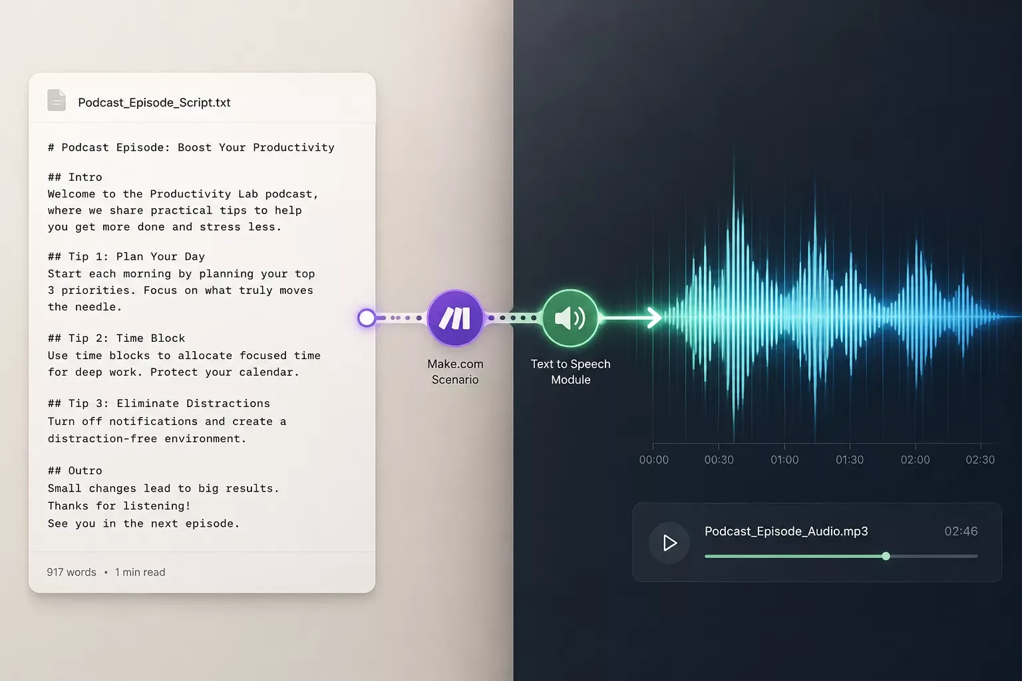Click the '## Tip 2: Time Block' heading

pos(116,339)
